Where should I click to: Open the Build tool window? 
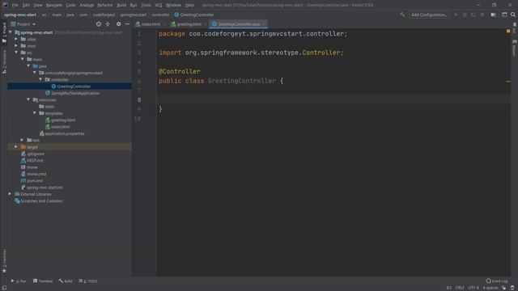point(66,281)
